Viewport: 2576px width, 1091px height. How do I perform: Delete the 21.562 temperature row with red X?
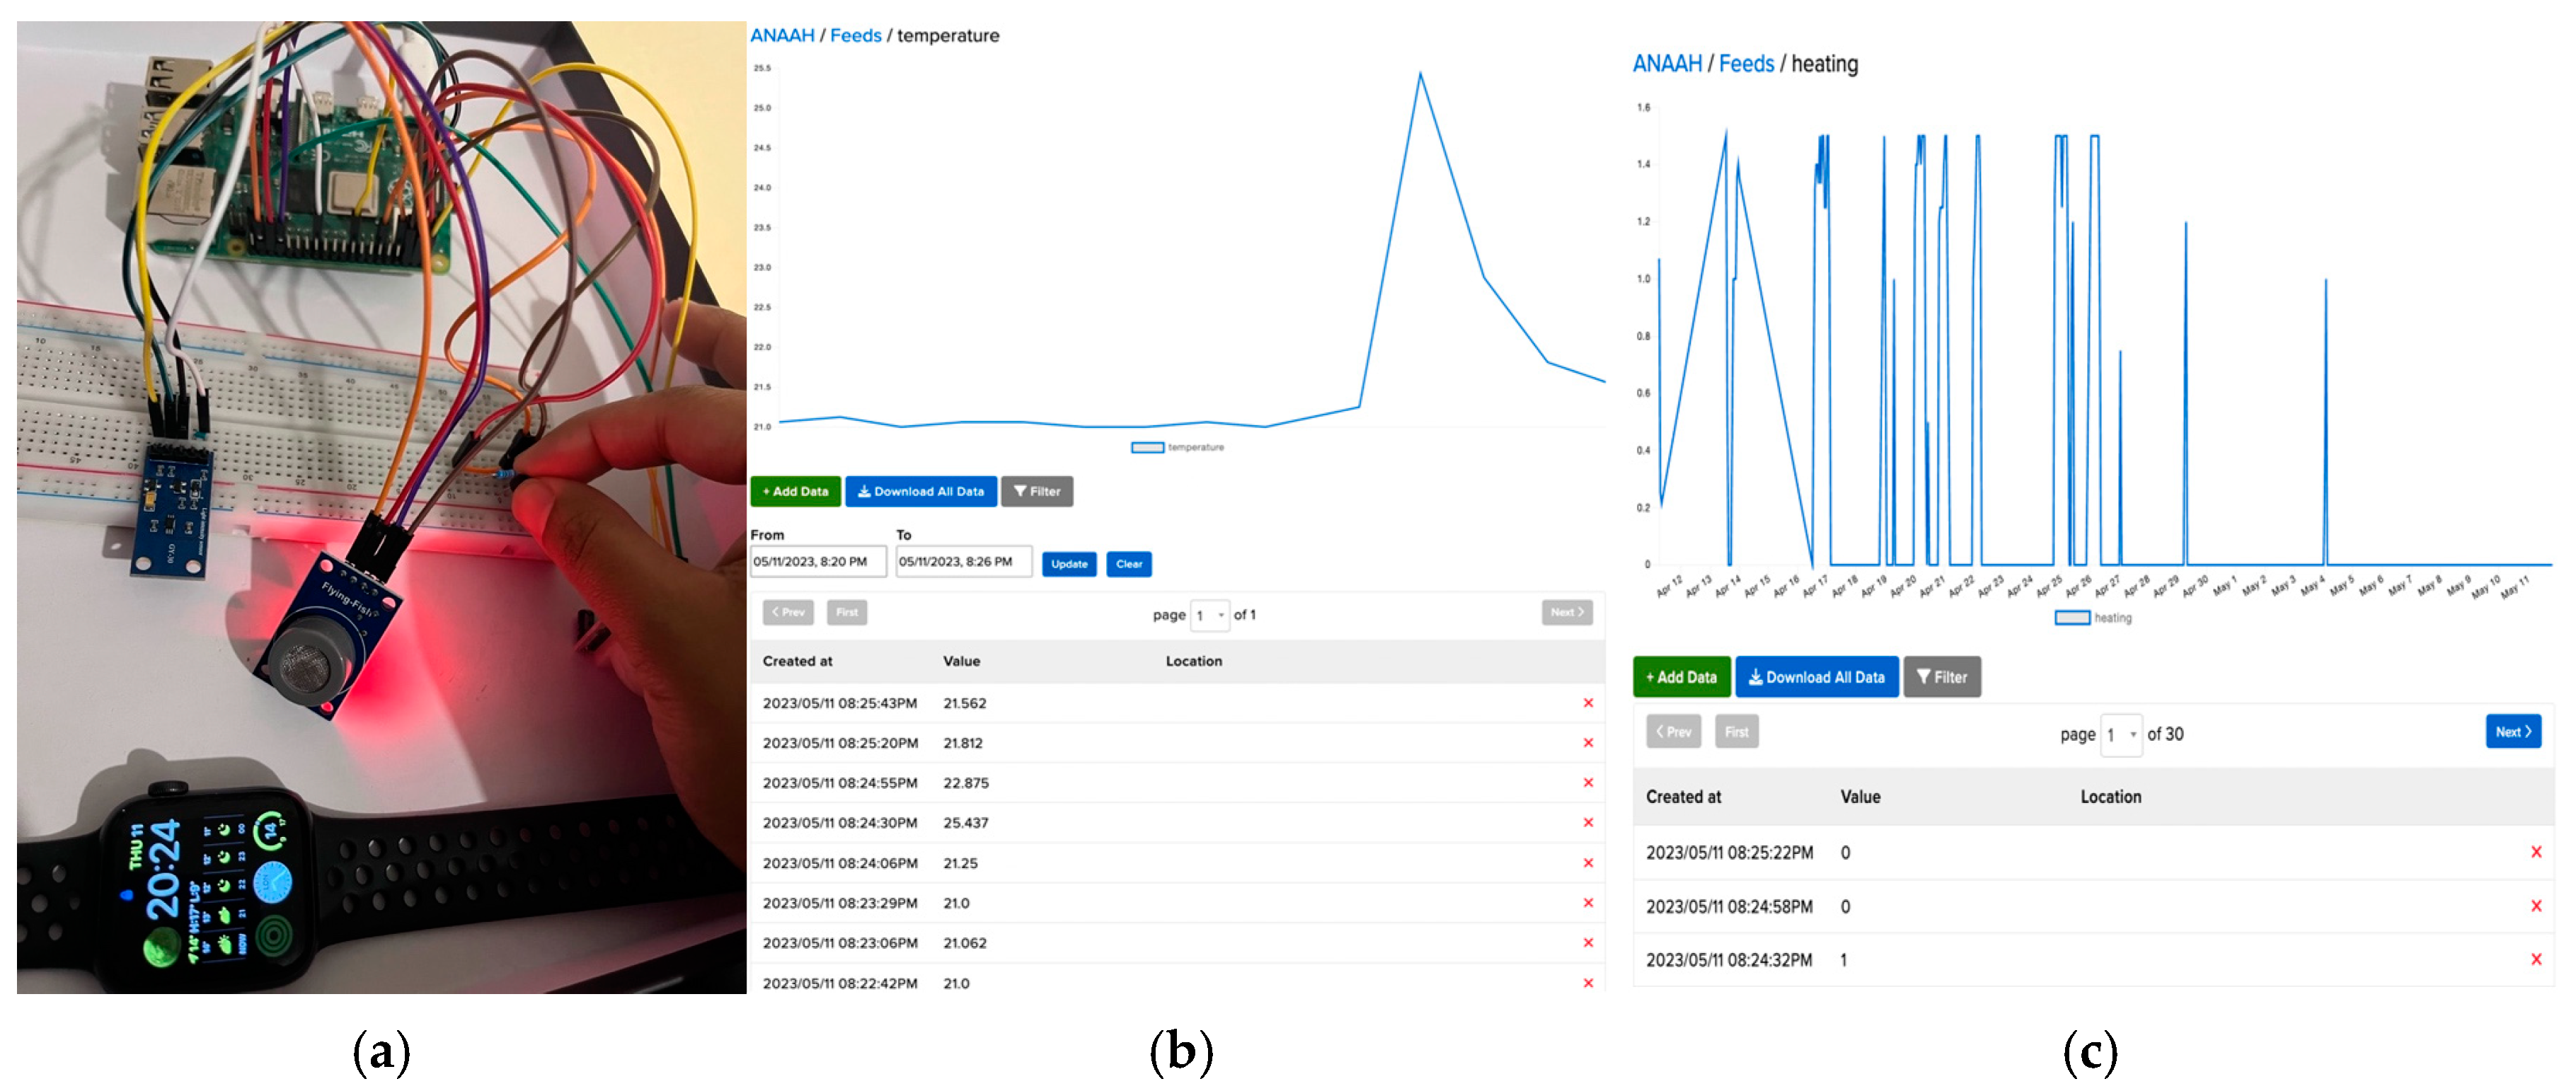point(1587,703)
